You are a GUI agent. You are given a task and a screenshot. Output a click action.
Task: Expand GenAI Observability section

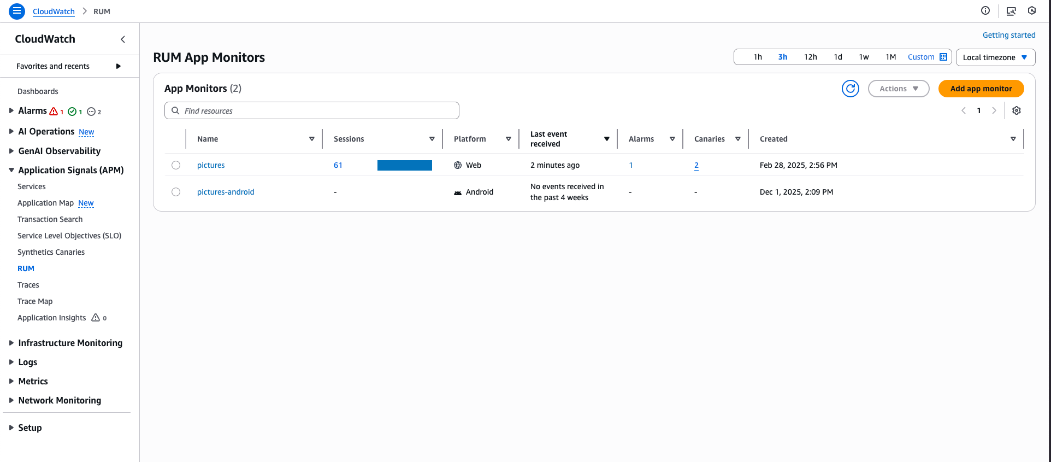click(x=11, y=151)
